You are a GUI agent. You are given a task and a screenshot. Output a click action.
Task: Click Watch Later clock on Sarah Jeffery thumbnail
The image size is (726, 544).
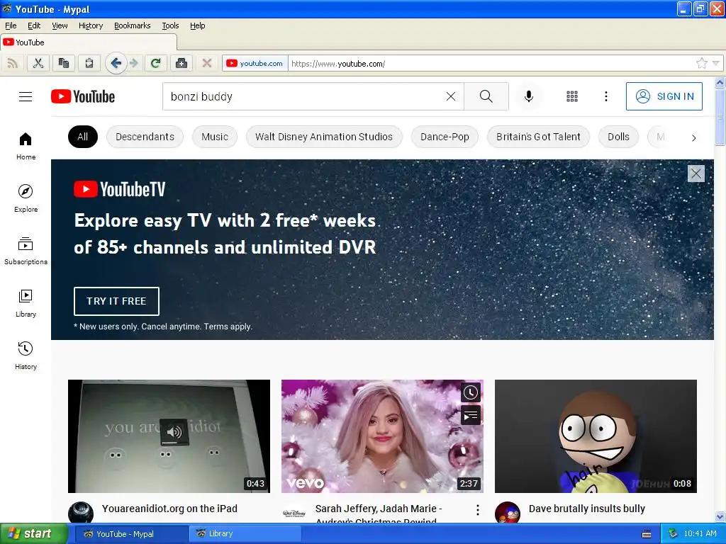[471, 392]
